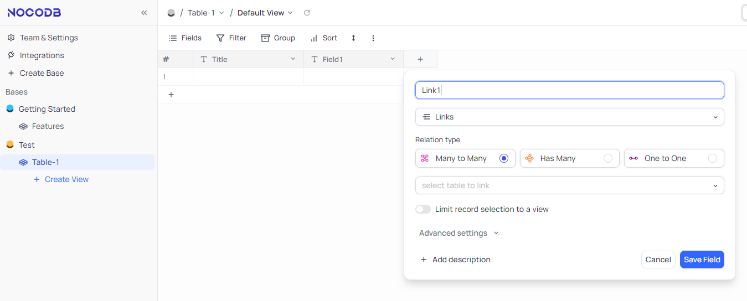Click the reload view icon
The width and height of the screenshot is (747, 301).
pos(307,13)
